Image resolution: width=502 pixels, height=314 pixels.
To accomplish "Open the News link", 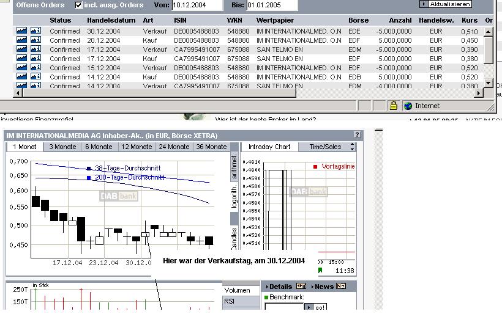I will pos(323,287).
